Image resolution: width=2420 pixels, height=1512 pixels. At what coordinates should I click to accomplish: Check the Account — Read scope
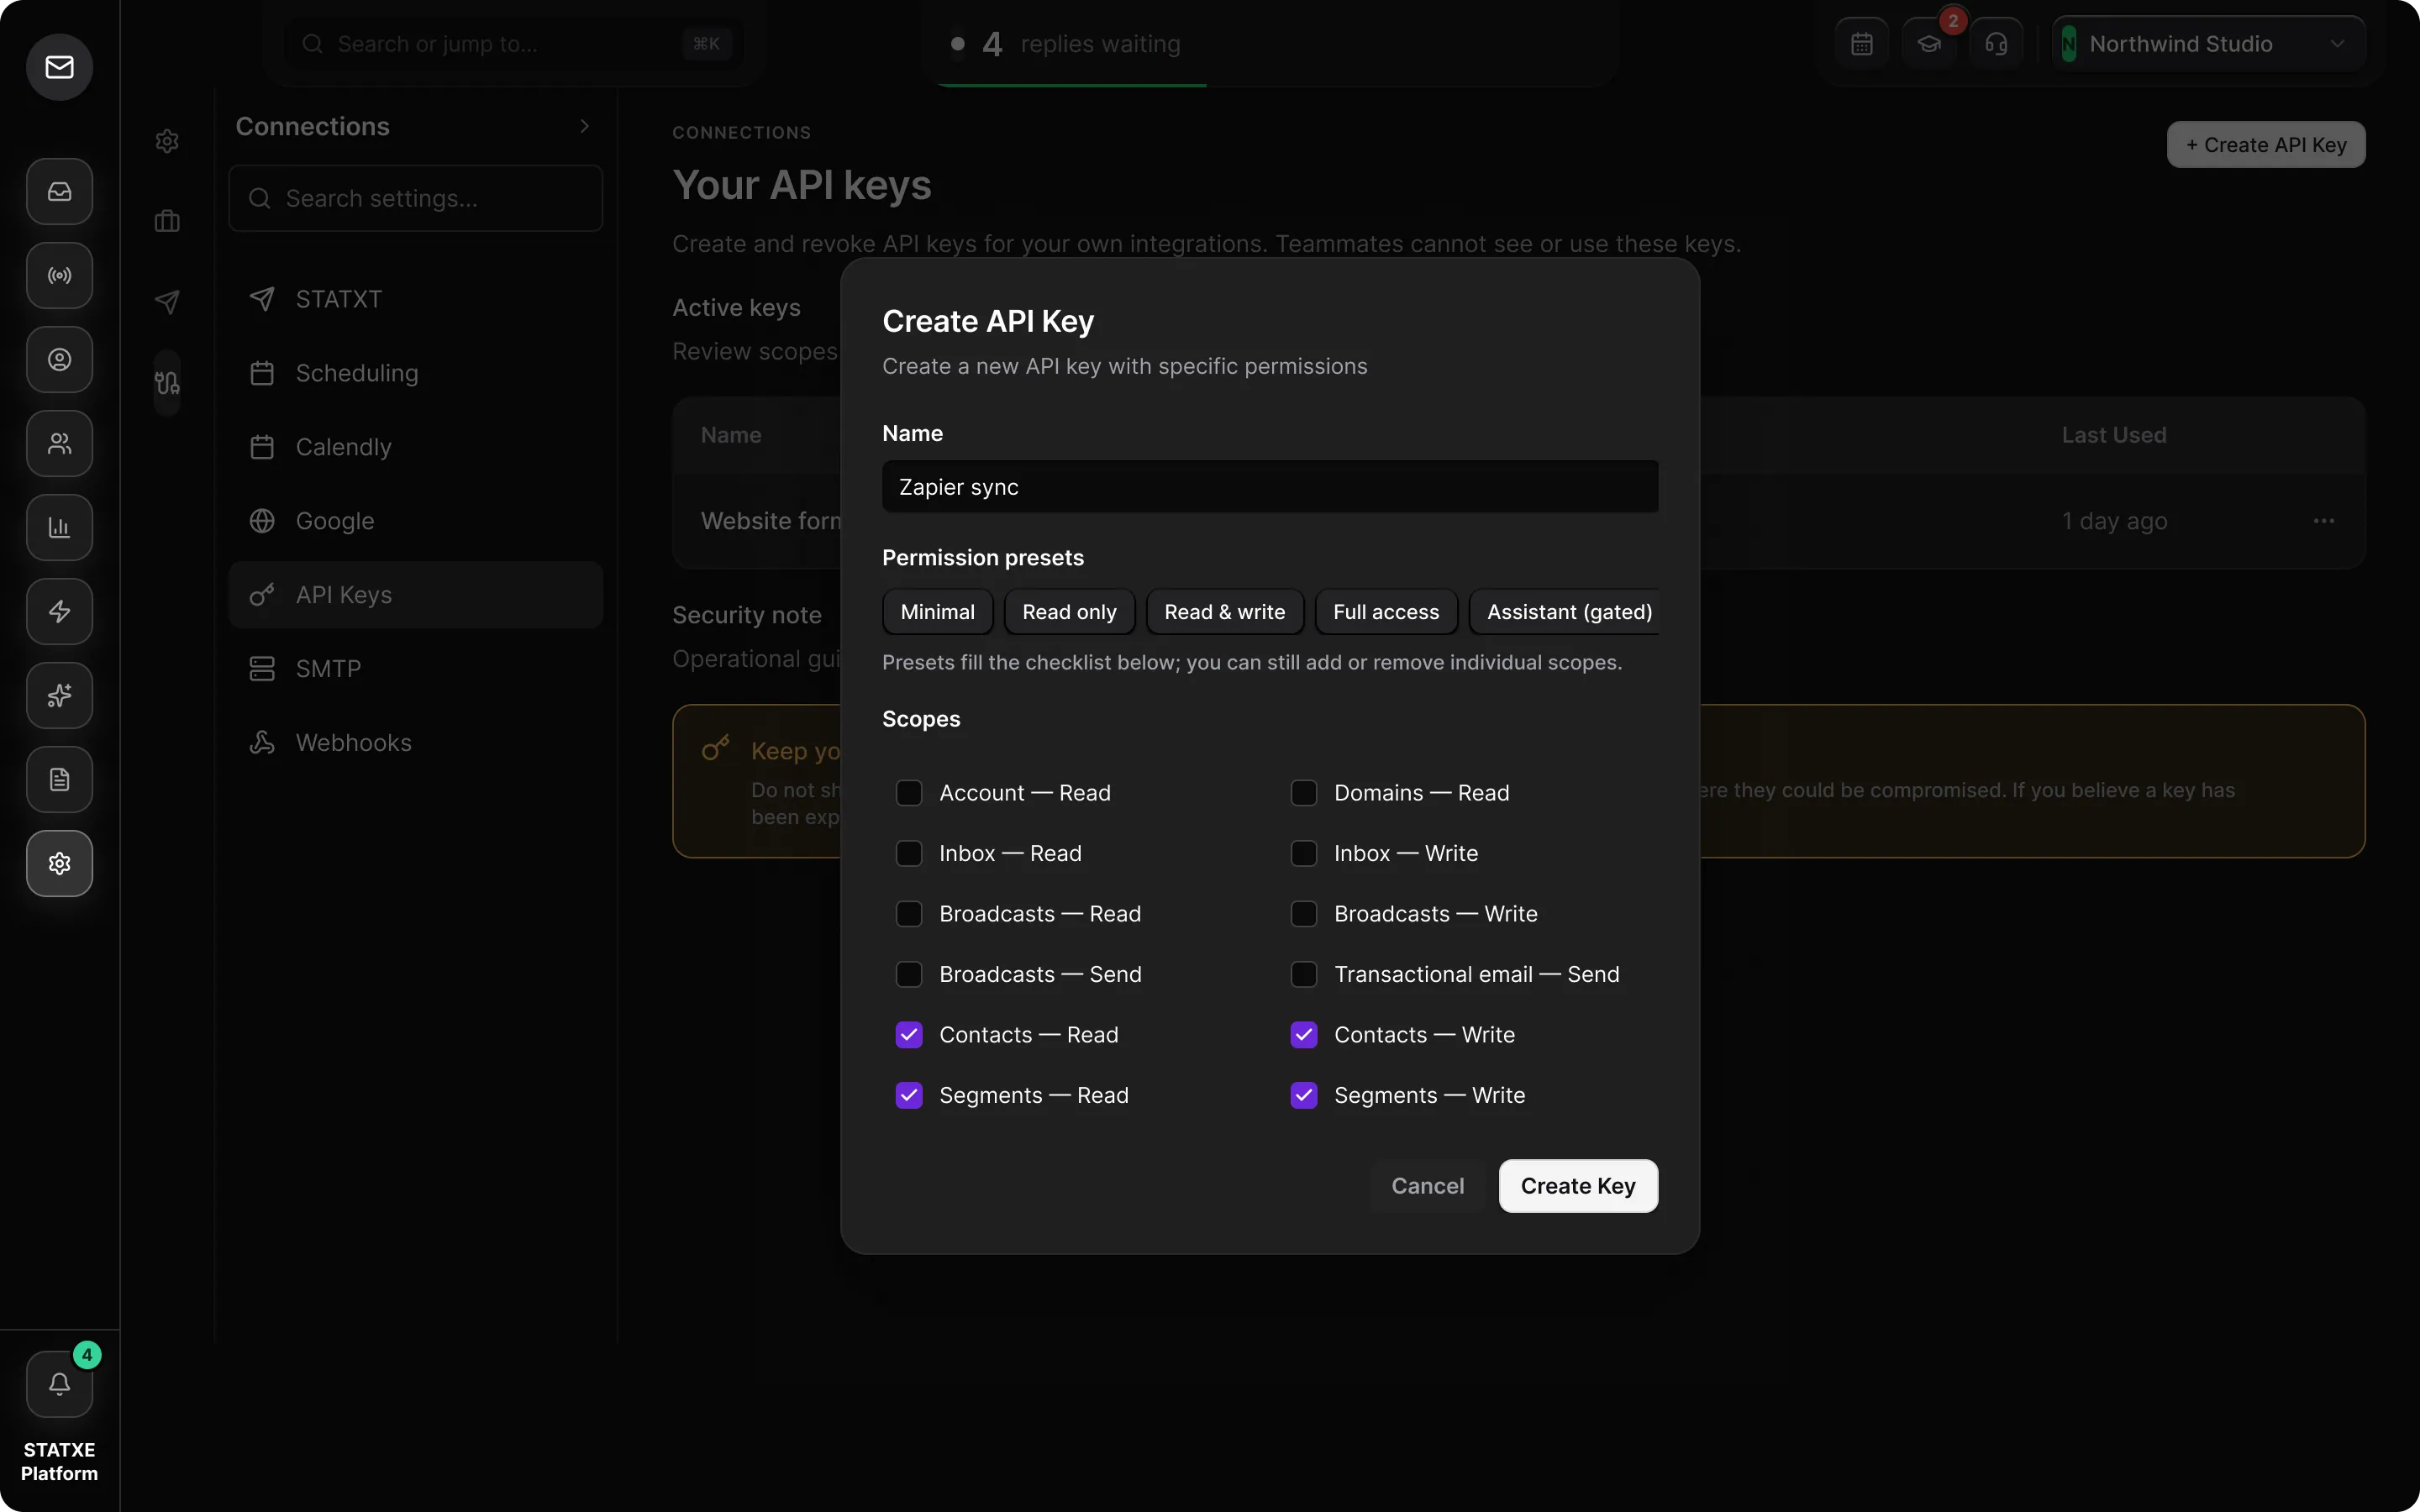[909, 793]
